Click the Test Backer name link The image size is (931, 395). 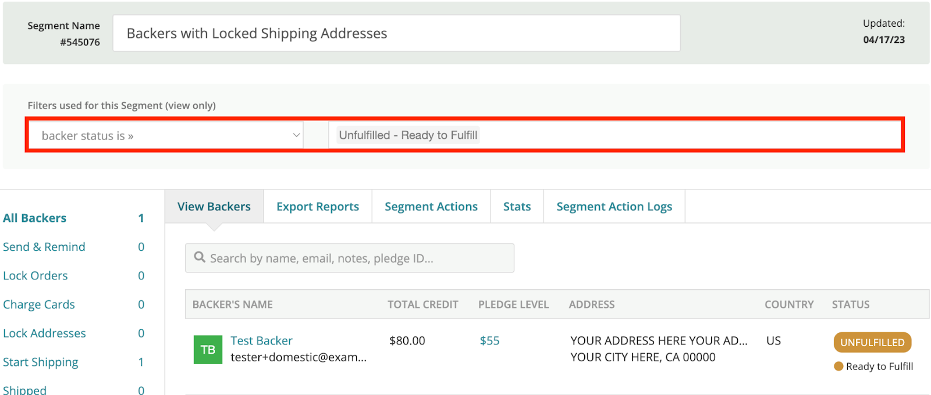[261, 341]
